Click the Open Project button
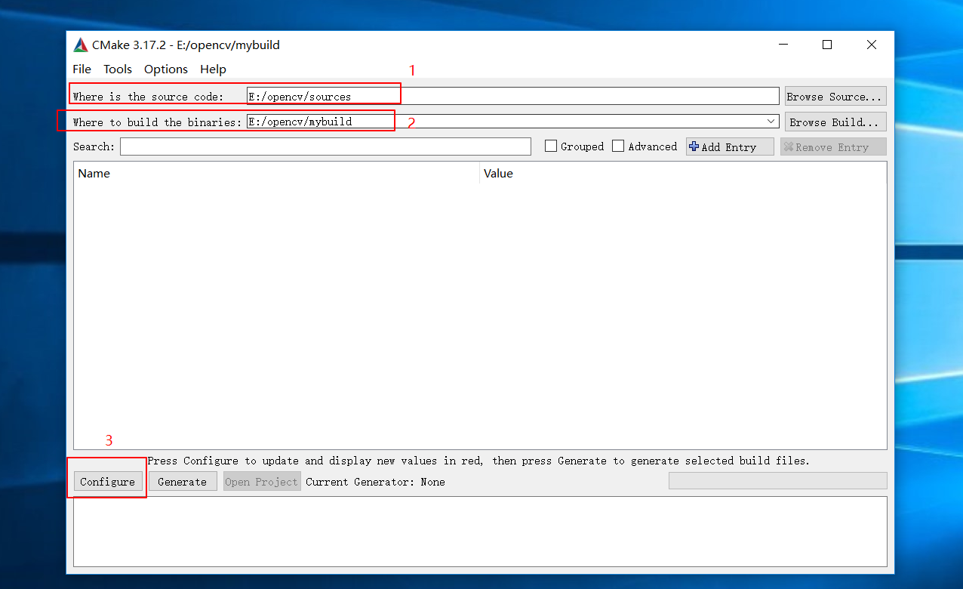Viewport: 963px width, 589px height. pos(262,482)
